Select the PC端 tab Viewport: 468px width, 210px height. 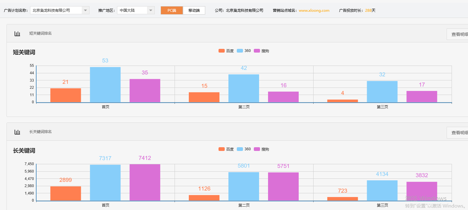pos(171,10)
